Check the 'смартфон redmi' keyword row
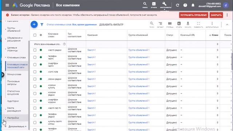 click(35, 65)
